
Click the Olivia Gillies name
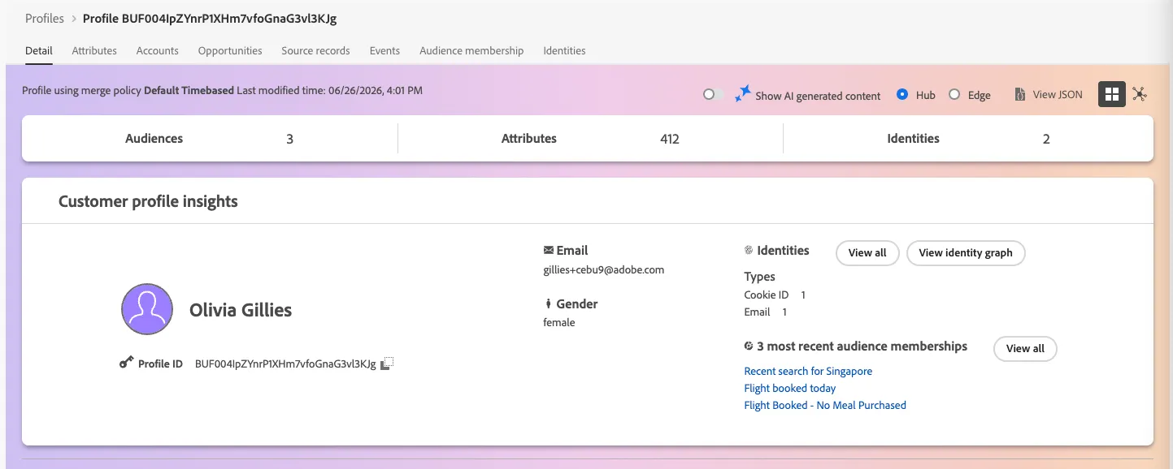coord(241,310)
